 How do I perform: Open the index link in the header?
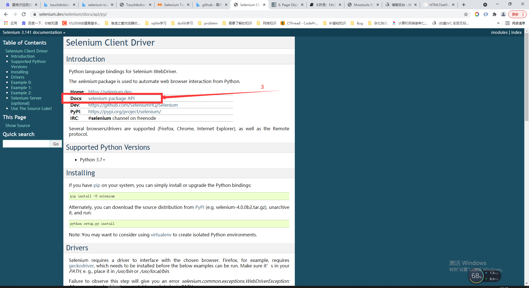tap(516, 32)
